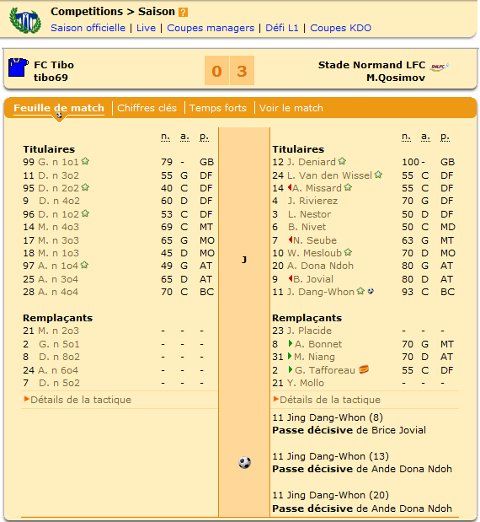
Task: Switch to the Temps forts tab
Action: coord(218,108)
